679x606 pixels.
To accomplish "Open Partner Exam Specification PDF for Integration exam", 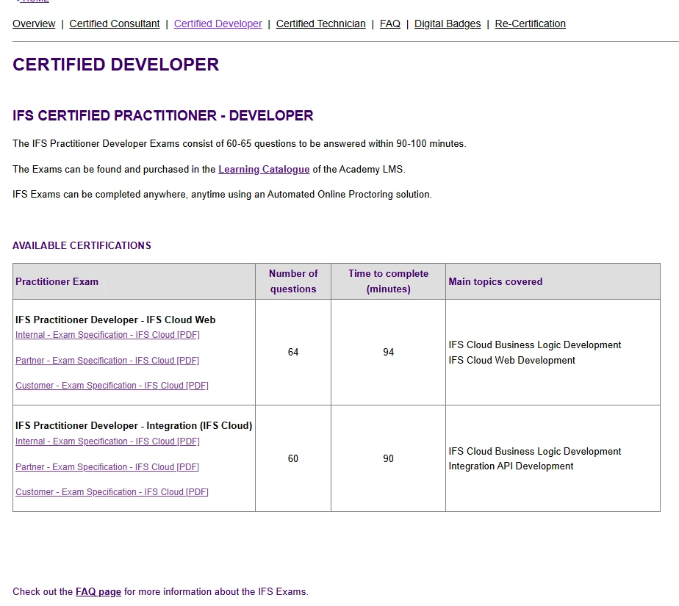I will [107, 467].
